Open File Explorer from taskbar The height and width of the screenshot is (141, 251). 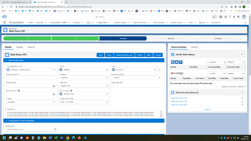[x=44, y=138]
